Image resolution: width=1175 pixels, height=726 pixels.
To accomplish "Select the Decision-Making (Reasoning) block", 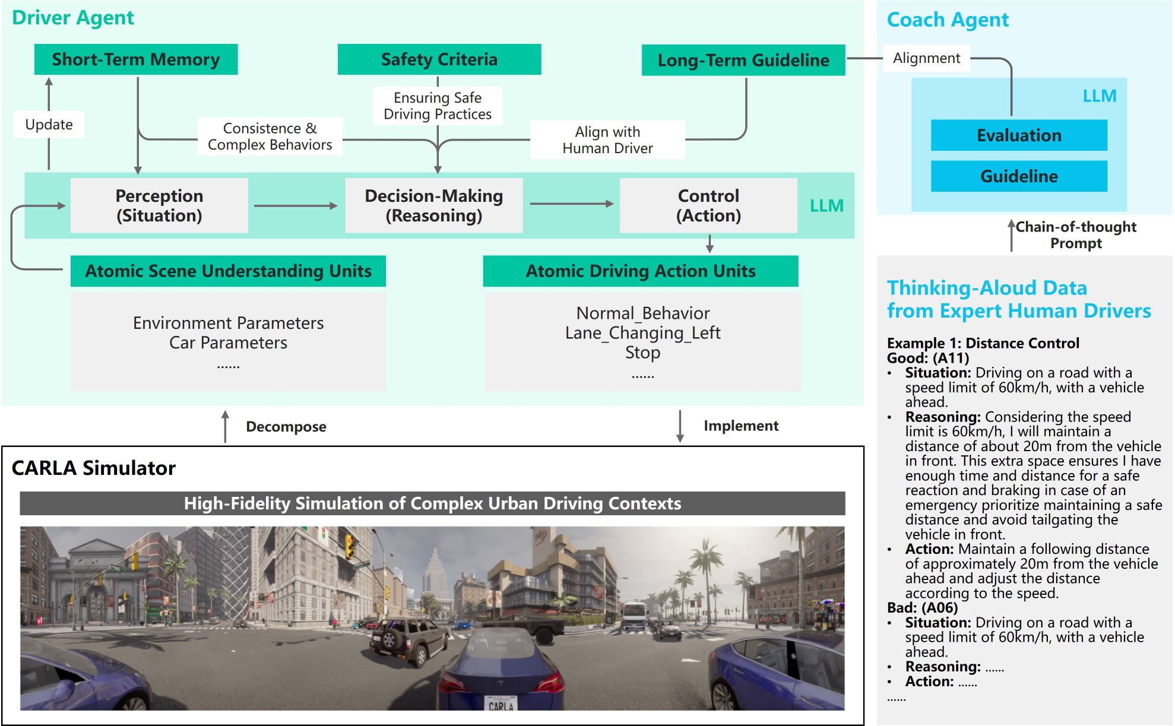I will (434, 205).
